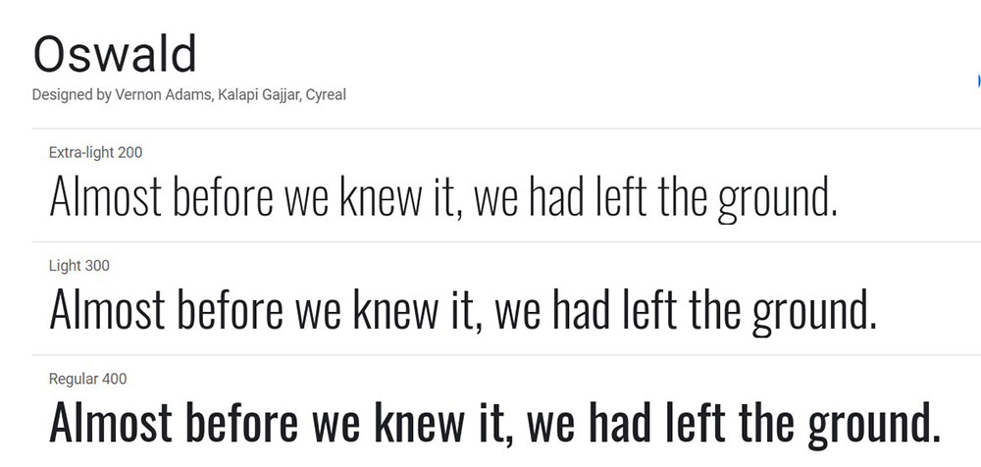Image resolution: width=981 pixels, height=467 pixels.
Task: Place cursor on 'Almost' in Extra-light preview
Action: (106, 195)
